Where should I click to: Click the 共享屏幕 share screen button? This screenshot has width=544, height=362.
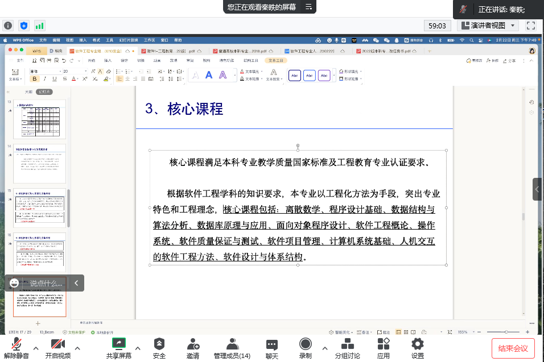pyautogui.click(x=118, y=348)
